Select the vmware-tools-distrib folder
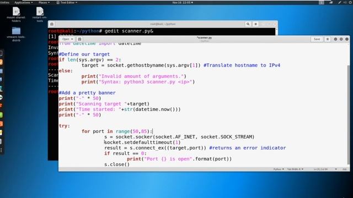The width and height of the screenshot is (353, 198). pyautogui.click(x=16, y=34)
